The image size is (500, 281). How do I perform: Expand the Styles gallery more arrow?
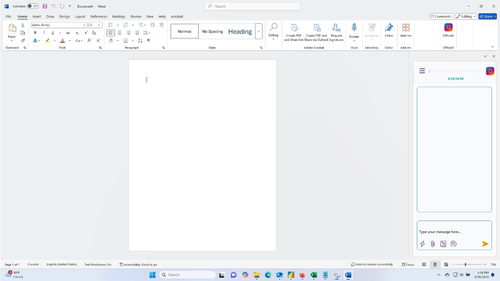click(x=258, y=31)
